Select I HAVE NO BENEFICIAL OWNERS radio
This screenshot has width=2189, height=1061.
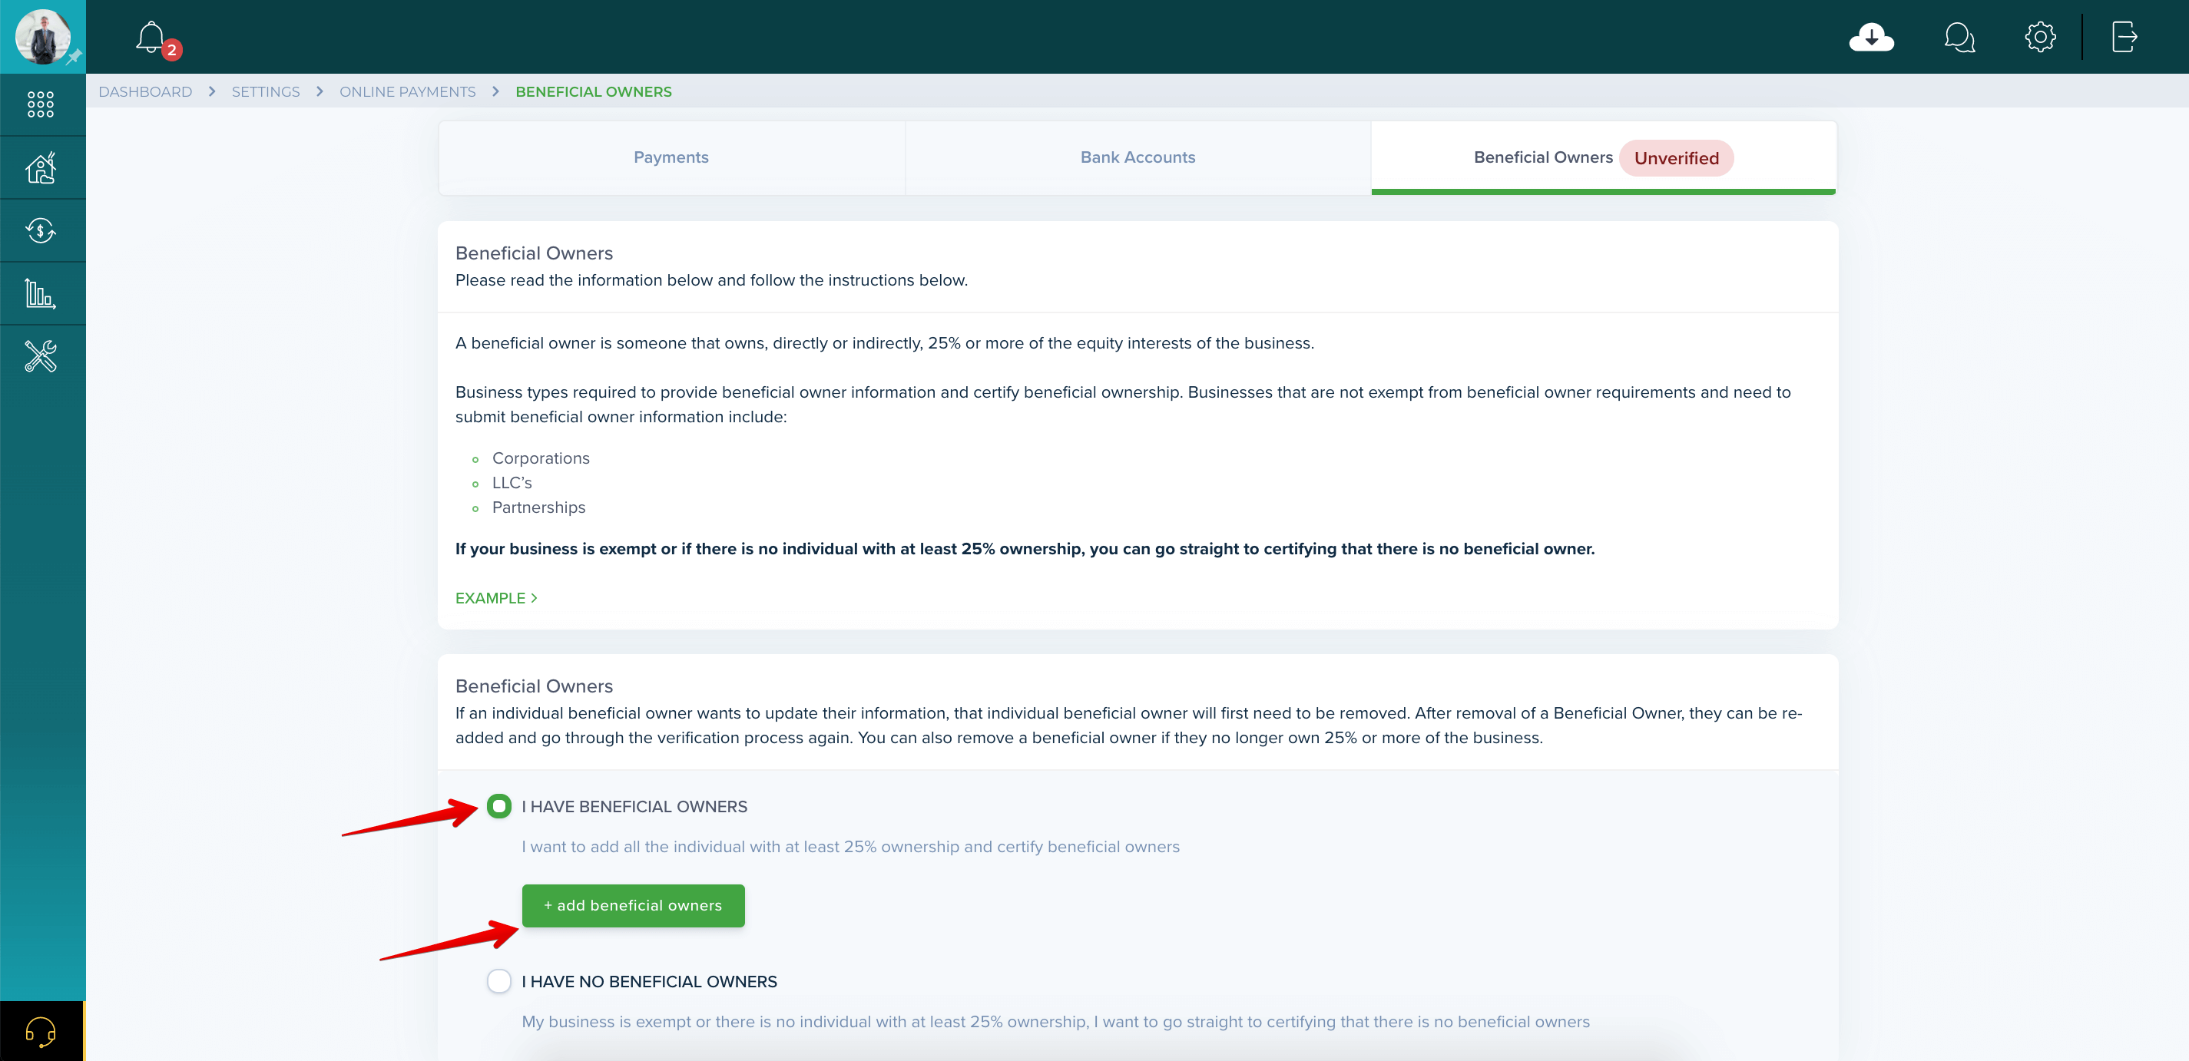click(498, 981)
